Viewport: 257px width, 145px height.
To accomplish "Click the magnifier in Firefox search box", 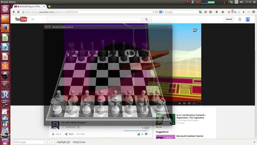I will [x=200, y=12].
